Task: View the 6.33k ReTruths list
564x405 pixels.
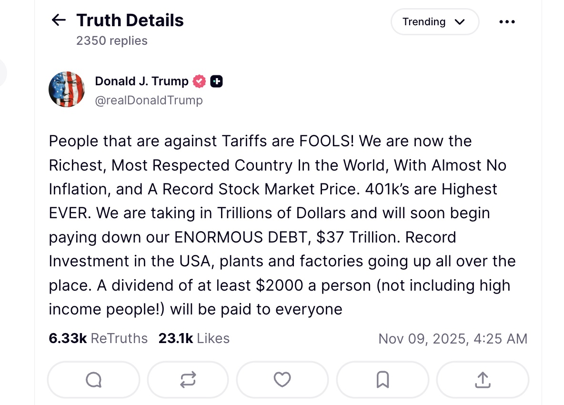Action: pos(98,338)
